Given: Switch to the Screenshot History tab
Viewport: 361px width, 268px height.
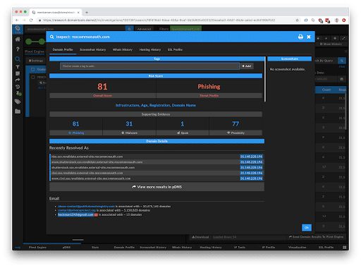Looking at the screenshot, I should point(92,49).
